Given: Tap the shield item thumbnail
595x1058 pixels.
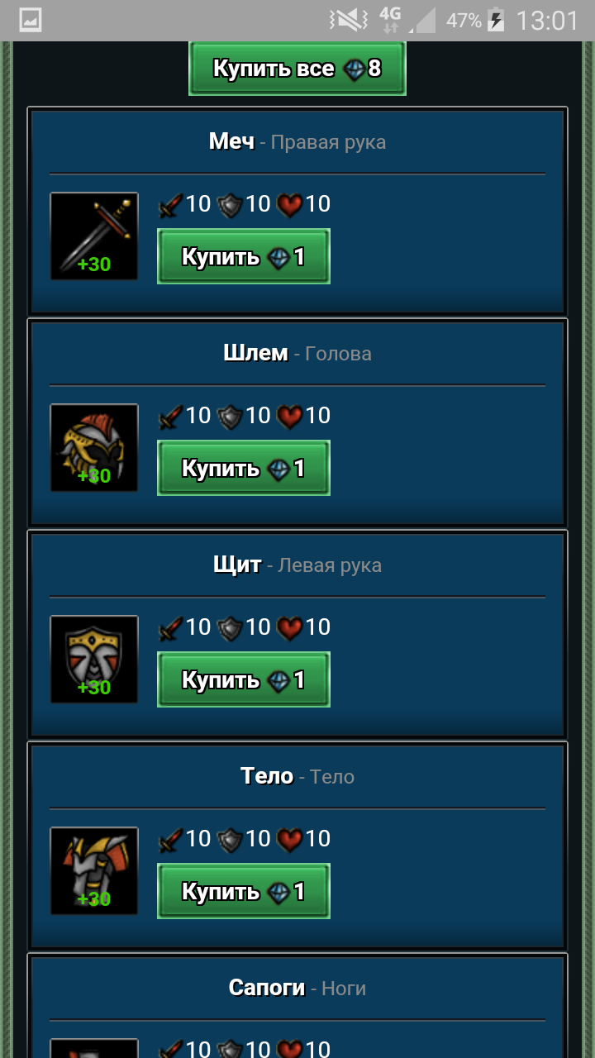Looking at the screenshot, I should (94, 660).
